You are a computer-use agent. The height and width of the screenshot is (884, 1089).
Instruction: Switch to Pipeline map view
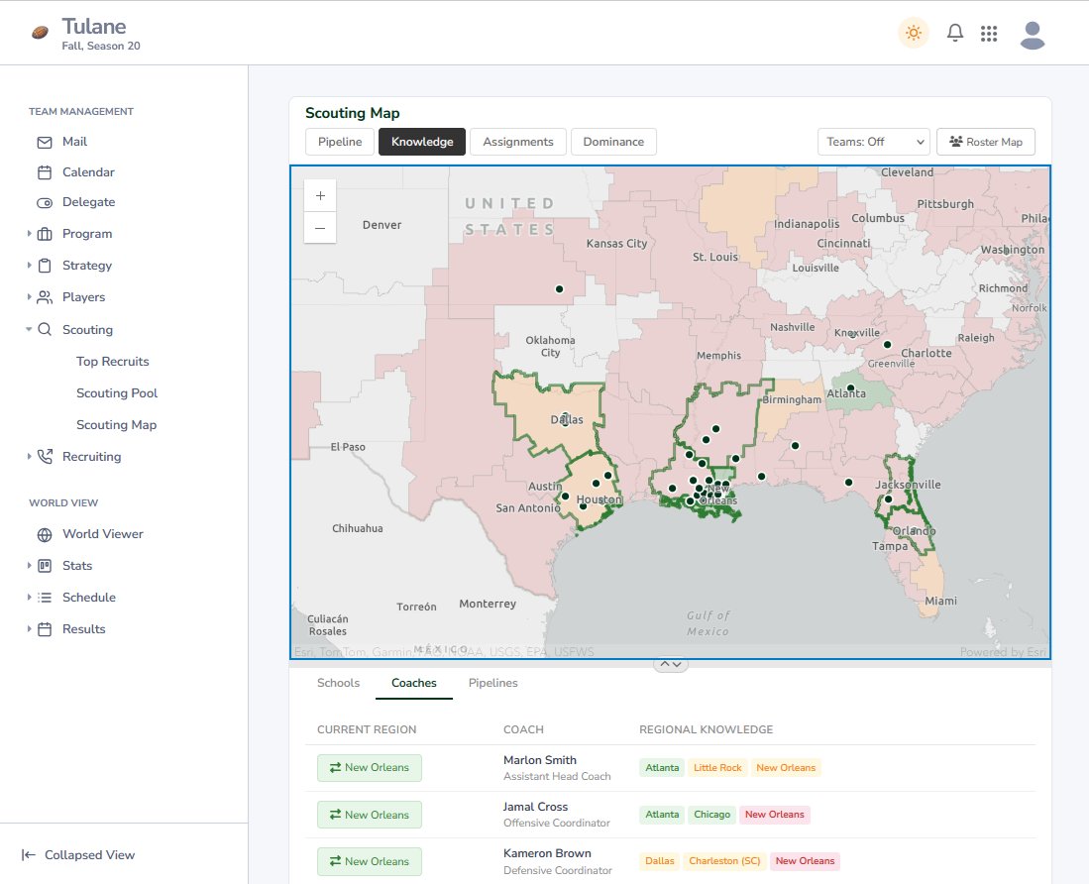coord(340,142)
